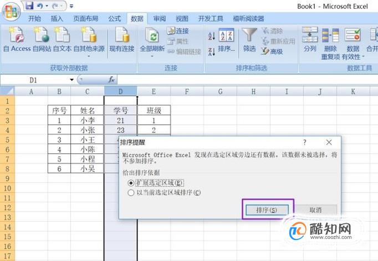The width and height of the screenshot is (378, 261).
Task: Open 现有连接 dialog
Action: pos(122,40)
